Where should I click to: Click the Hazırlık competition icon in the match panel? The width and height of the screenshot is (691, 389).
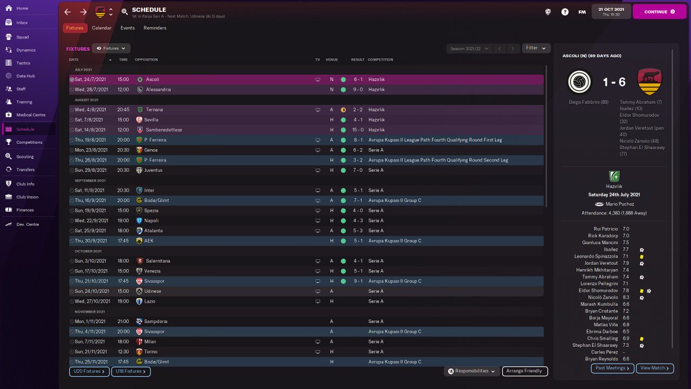pos(614,176)
